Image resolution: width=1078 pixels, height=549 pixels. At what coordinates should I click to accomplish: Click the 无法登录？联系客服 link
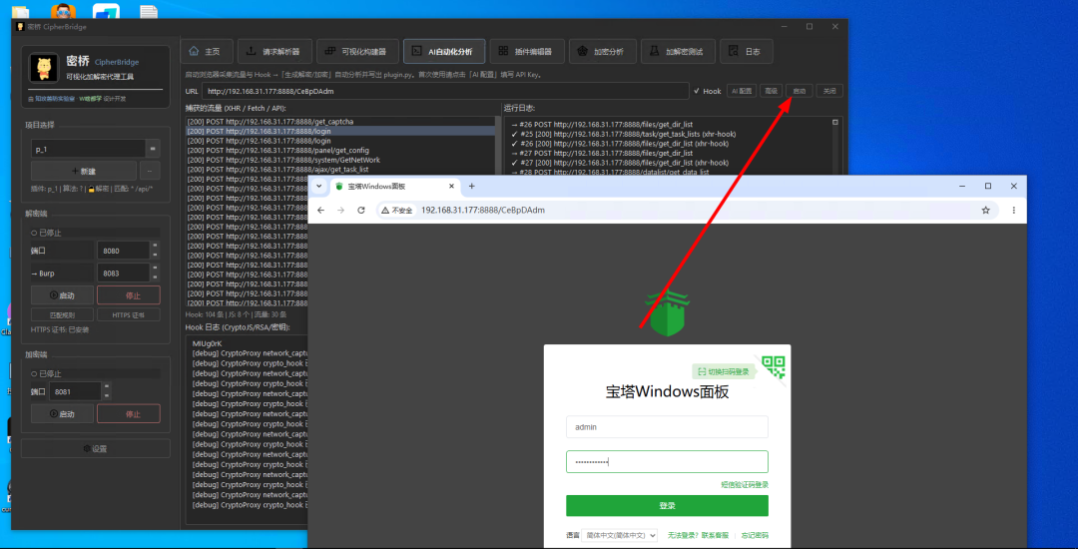698,535
